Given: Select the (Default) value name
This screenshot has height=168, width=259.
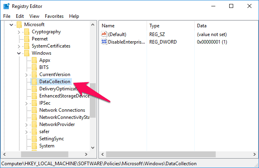Looking at the screenshot, I should pyautogui.click(x=117, y=34).
